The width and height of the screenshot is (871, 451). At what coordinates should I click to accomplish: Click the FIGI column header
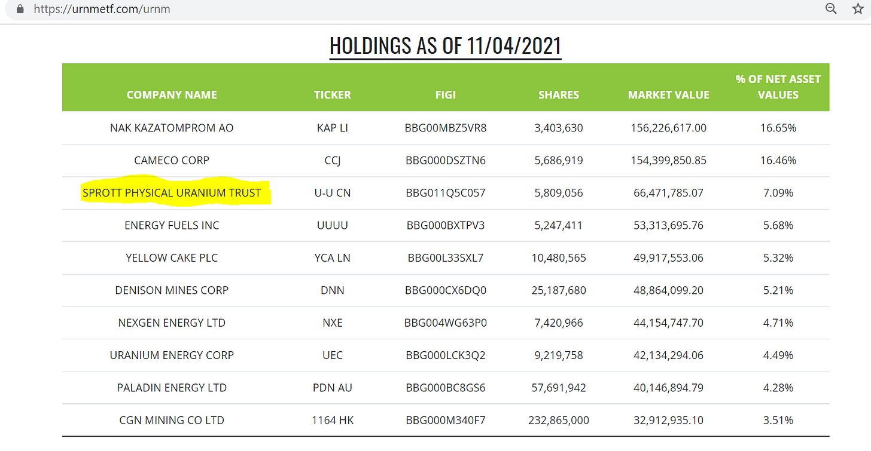(x=446, y=94)
